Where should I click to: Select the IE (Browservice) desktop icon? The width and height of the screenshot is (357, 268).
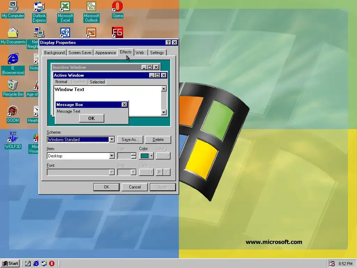pos(13,64)
